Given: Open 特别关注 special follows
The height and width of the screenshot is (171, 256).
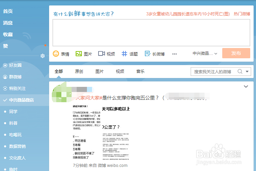Looking at the screenshot, I should [x=17, y=89].
